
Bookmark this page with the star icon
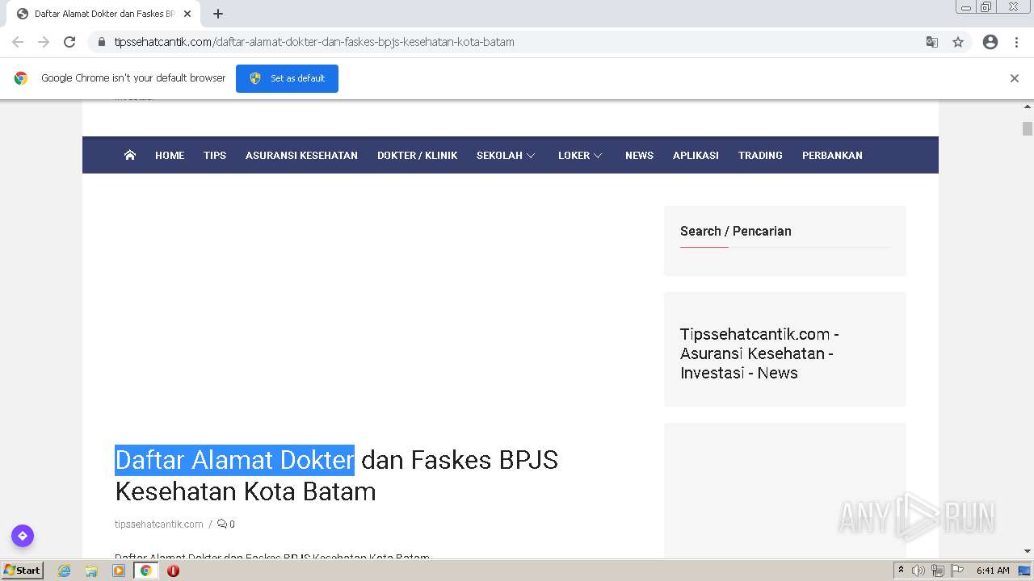click(958, 42)
